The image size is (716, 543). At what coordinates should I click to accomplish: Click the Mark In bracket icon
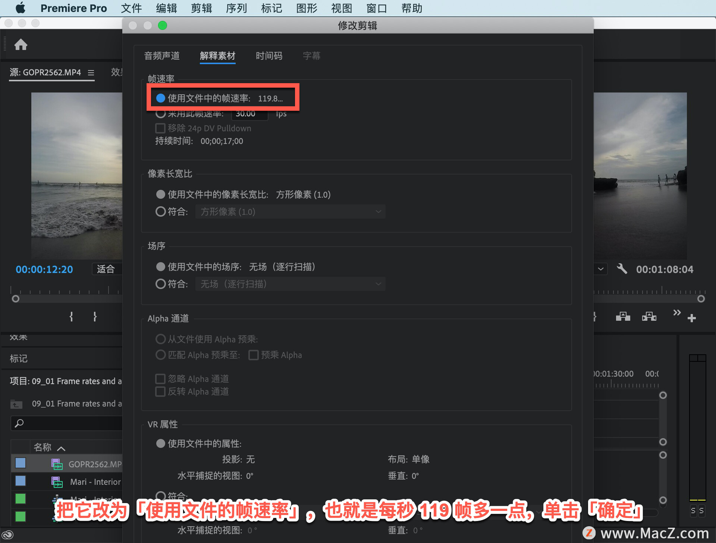point(71,317)
